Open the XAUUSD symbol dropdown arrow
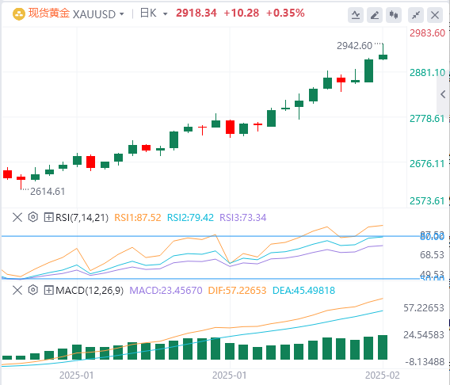The width and height of the screenshot is (450, 385). pos(122,13)
